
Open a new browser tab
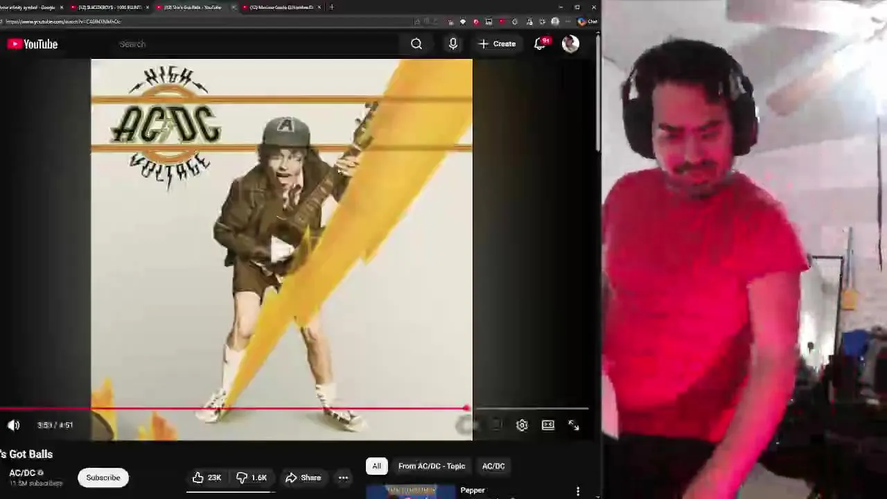tap(332, 7)
